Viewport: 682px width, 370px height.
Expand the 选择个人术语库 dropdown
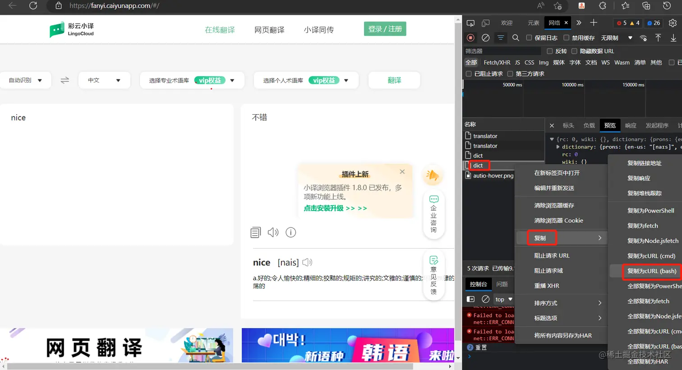[x=306, y=80]
